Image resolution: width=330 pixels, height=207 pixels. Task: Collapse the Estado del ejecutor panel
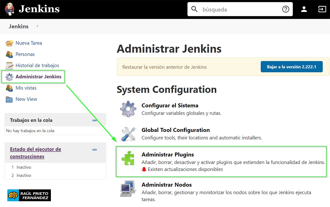(95, 150)
